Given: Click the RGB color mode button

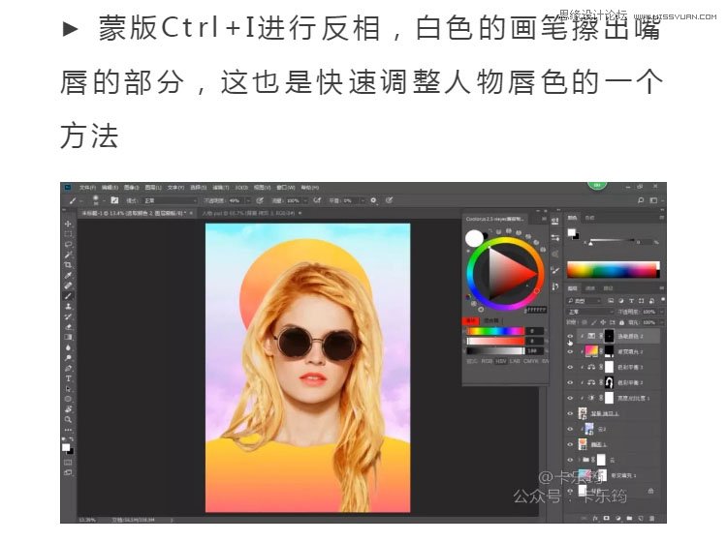Looking at the screenshot, I should click(487, 361).
